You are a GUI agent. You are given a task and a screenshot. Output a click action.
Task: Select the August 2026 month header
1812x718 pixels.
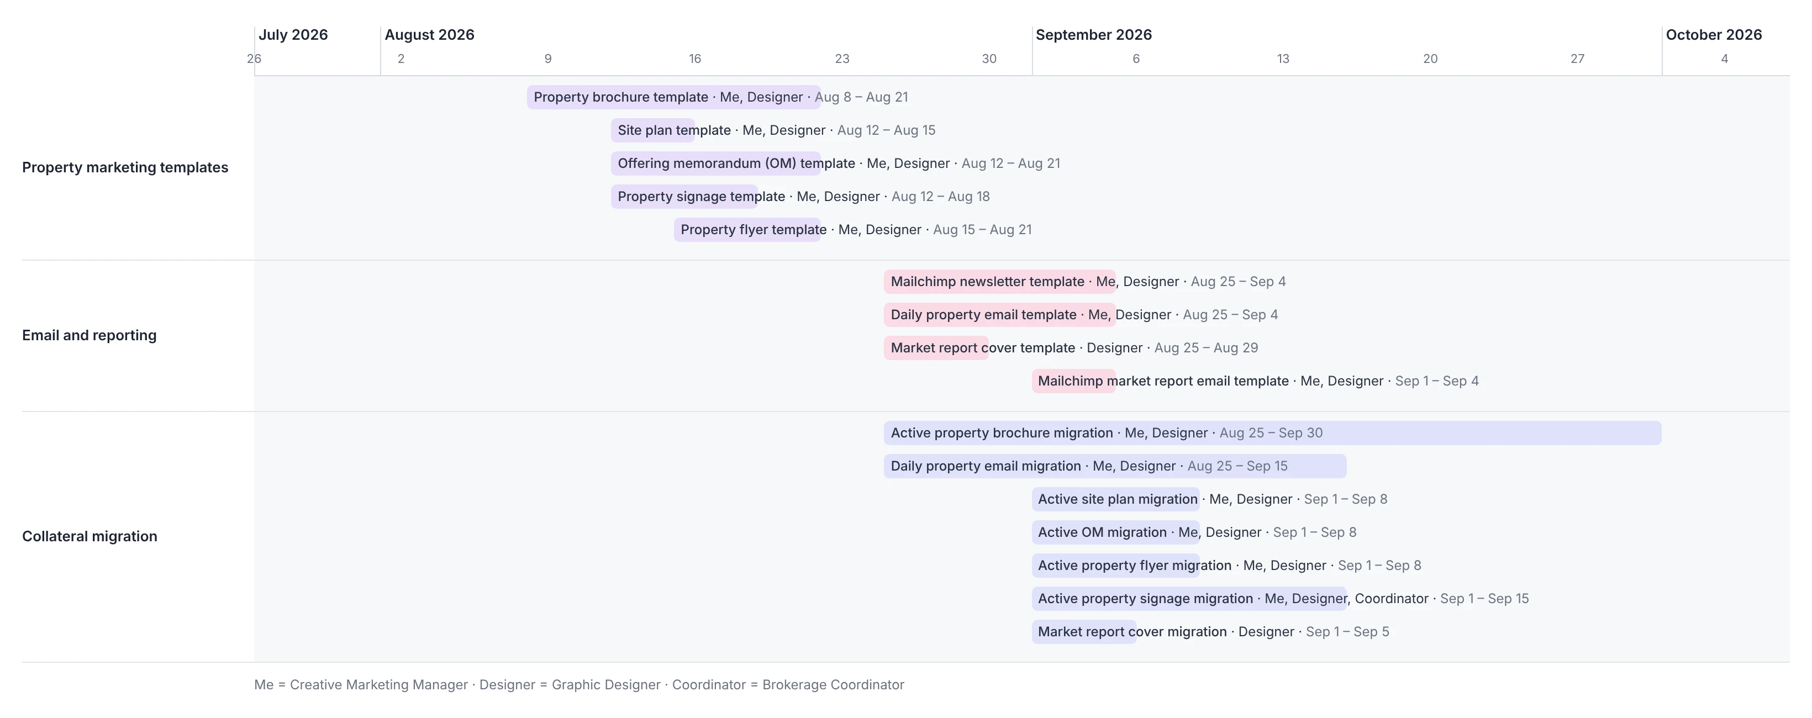pos(429,34)
